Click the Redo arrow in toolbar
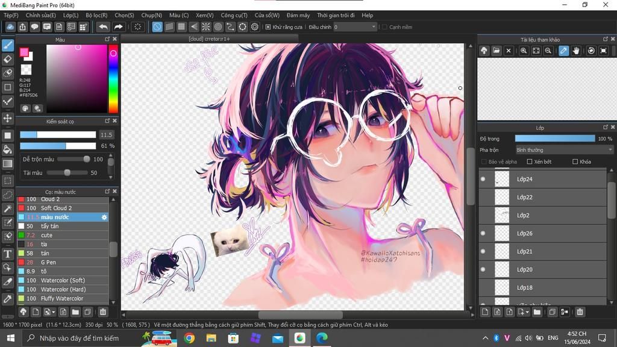Image resolution: width=617 pixels, height=347 pixels. pos(118,27)
